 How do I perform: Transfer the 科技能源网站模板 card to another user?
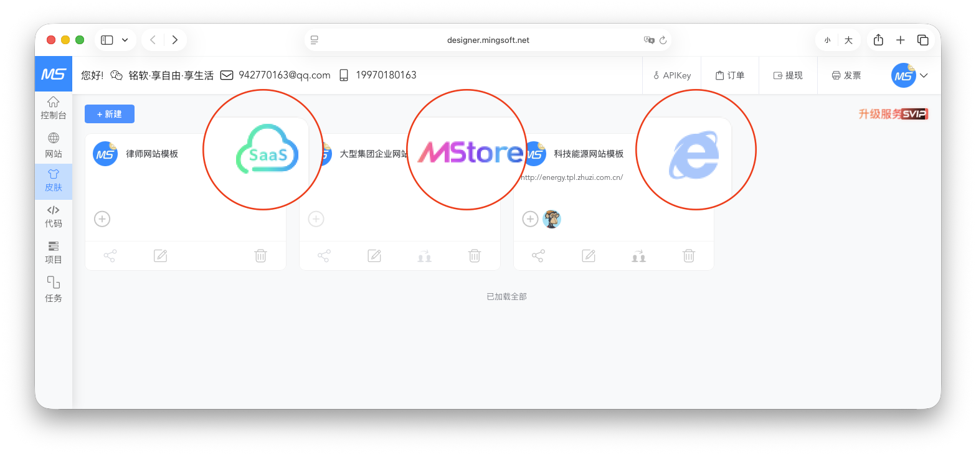pyautogui.click(x=638, y=256)
